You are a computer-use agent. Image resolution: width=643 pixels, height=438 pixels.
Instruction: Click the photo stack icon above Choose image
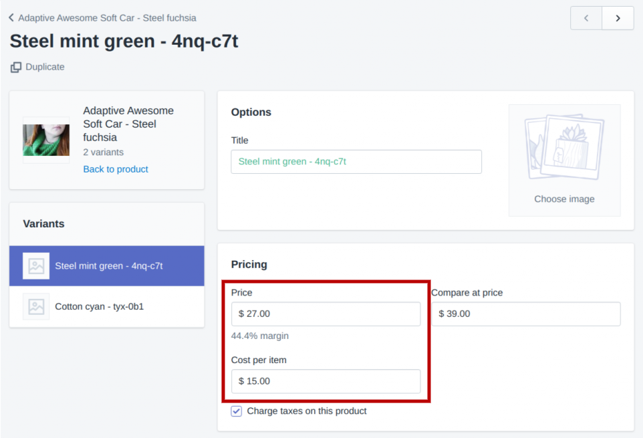[x=564, y=147]
